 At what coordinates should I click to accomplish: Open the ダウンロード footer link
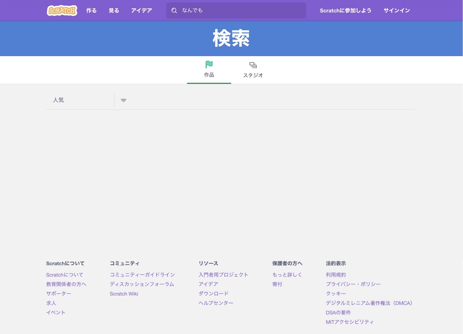coord(213,293)
